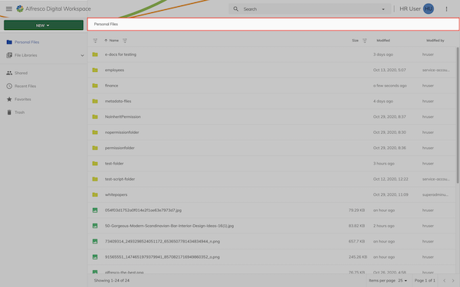Image resolution: width=460 pixels, height=287 pixels.
Task: Click image icon of 054f03d1752a0f014e2f1ae63e7973d7.jpg
Action: [95, 210]
